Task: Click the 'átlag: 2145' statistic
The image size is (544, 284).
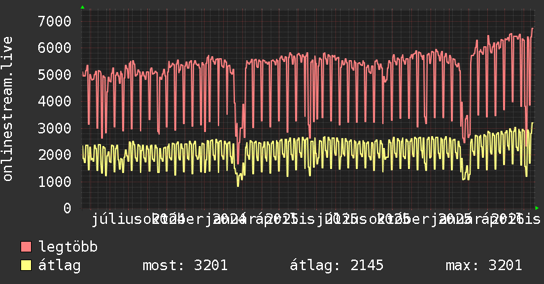Action: [337, 266]
